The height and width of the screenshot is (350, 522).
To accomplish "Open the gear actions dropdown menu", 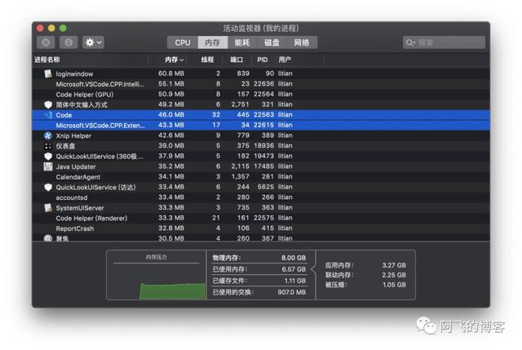I will coord(94,42).
